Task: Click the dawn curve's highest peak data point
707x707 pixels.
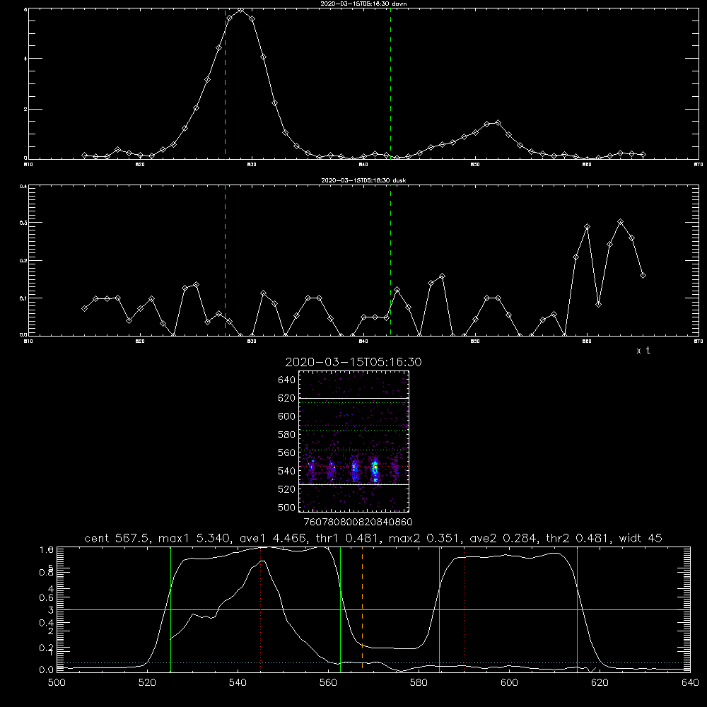Action: (x=241, y=9)
